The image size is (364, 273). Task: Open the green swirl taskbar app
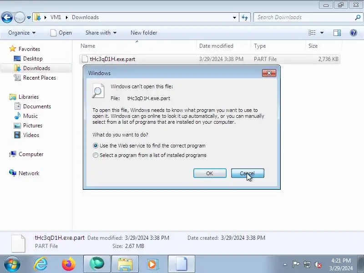(x=97, y=264)
